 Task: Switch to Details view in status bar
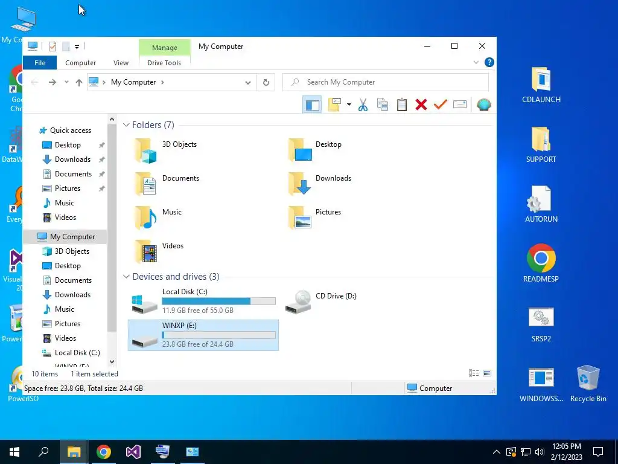click(x=474, y=373)
